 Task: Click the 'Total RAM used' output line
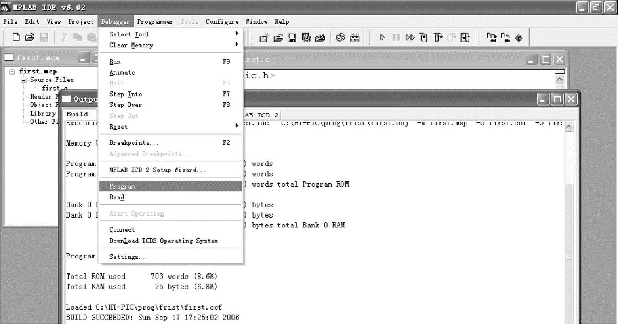pos(141,286)
